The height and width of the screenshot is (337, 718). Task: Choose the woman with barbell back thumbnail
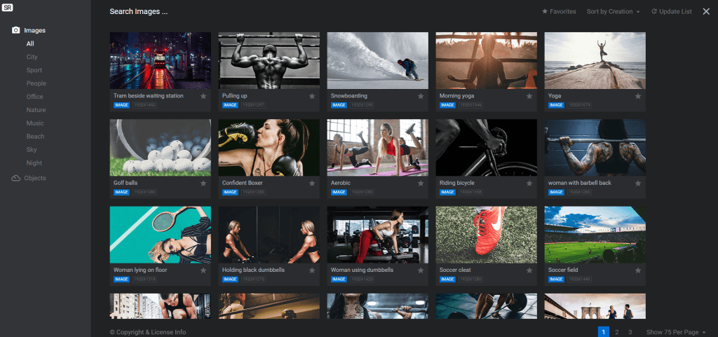595,148
